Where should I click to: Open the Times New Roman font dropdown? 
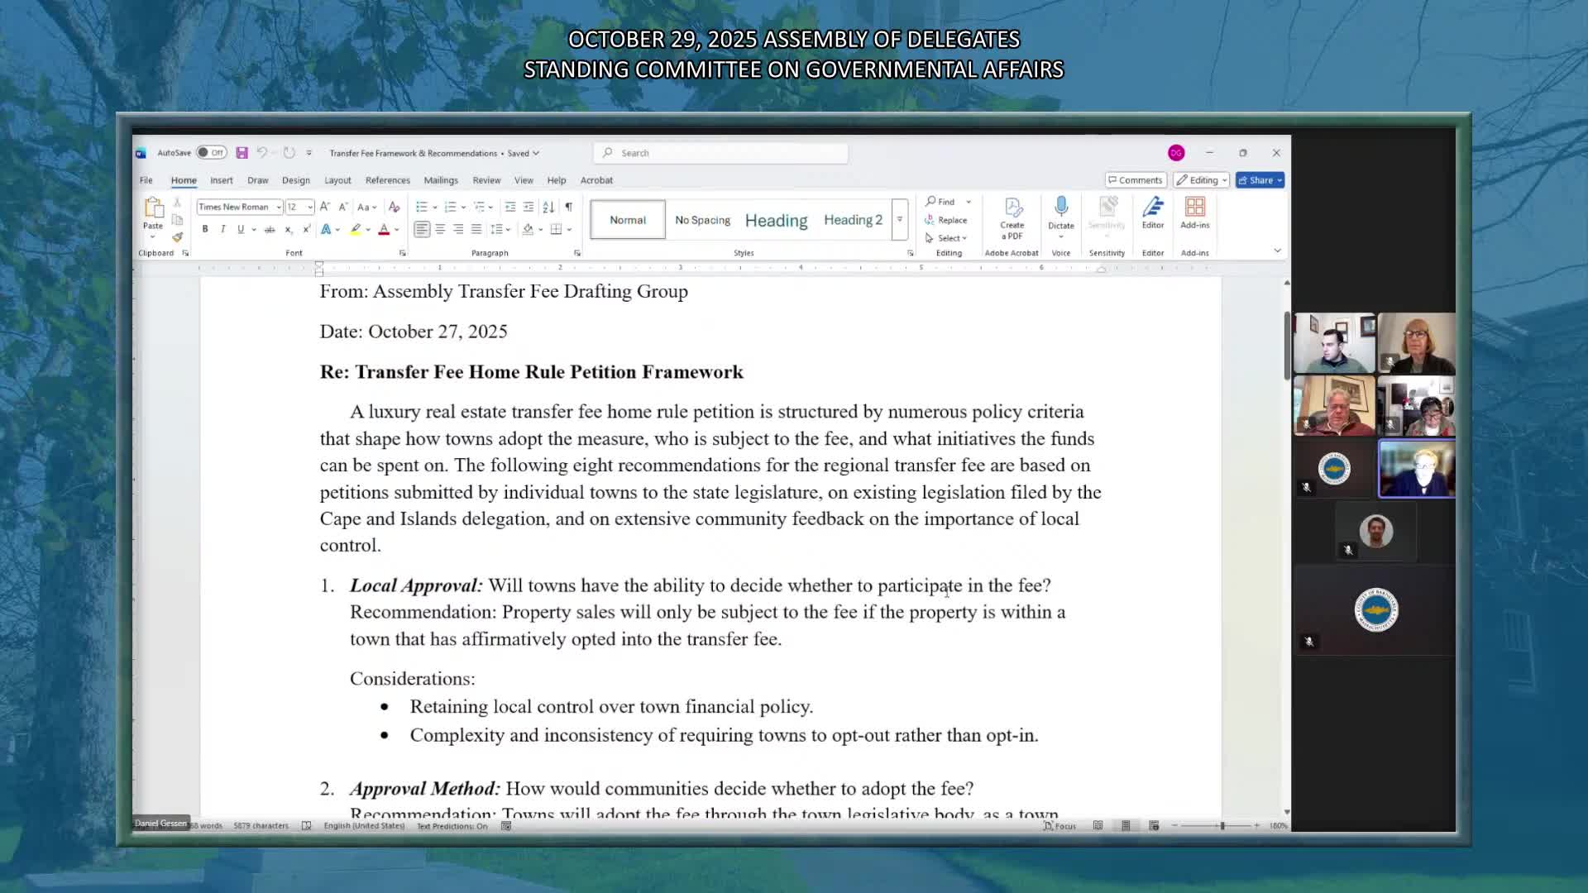(x=280, y=207)
